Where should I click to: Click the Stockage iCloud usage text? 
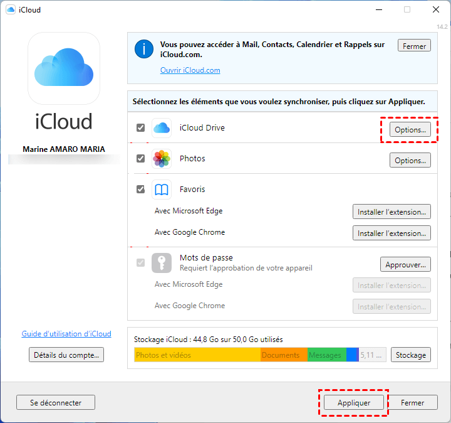(208, 340)
